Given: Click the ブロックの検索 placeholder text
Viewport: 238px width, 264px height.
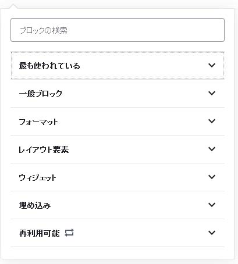Looking at the screenshot, I should pos(44,30).
